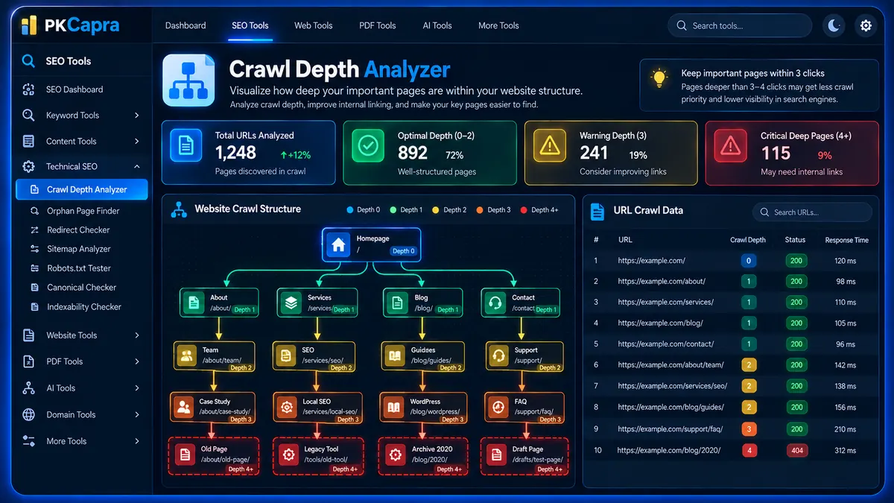Expand Domain Tools chevron
894x503 pixels.
point(137,414)
